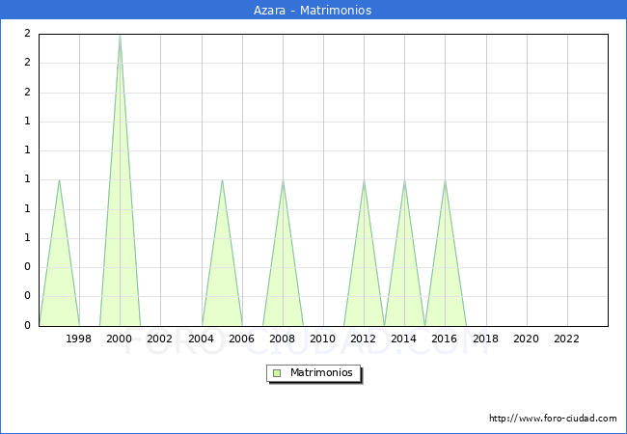The image size is (627, 434).
Task: Click the peak of the 2012 spike
Action: tap(364, 180)
